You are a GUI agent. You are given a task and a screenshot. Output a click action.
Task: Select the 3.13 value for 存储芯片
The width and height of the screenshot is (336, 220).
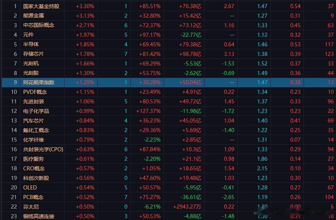click(229, 54)
